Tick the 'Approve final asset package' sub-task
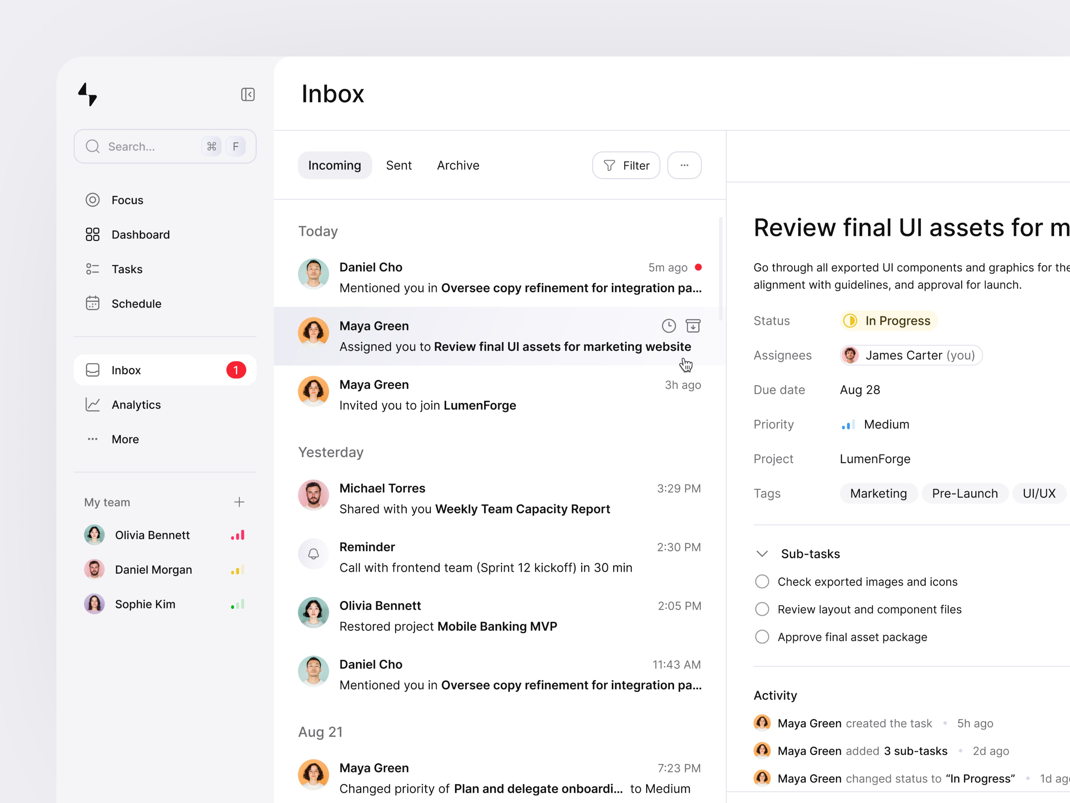Viewport: 1070px width, 803px height. tap(762, 636)
